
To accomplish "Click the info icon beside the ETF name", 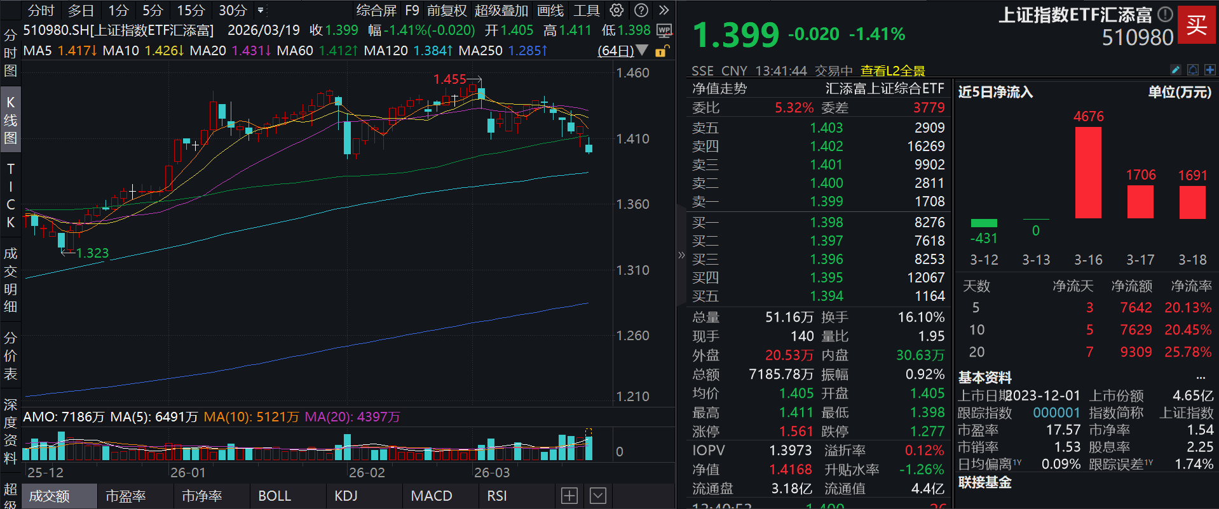I will coord(1165,14).
